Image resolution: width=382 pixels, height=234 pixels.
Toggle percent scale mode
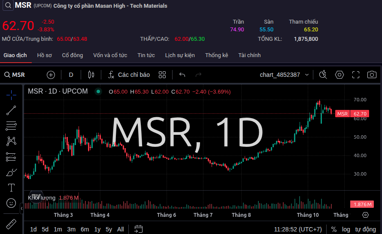pos(334,229)
